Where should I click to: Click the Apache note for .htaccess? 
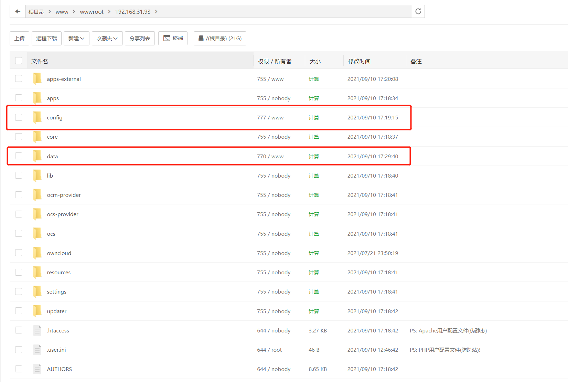tap(448, 330)
